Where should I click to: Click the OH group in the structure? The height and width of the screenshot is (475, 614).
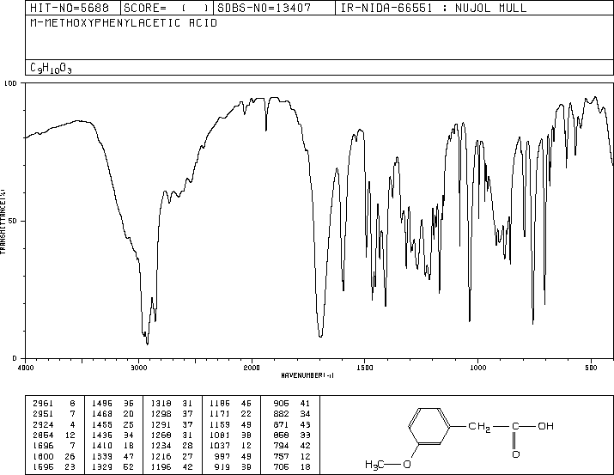click(x=546, y=426)
